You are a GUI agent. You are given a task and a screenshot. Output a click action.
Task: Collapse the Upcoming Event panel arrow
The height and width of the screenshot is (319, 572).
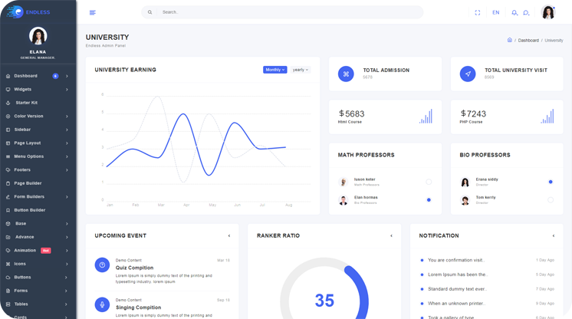pos(228,236)
